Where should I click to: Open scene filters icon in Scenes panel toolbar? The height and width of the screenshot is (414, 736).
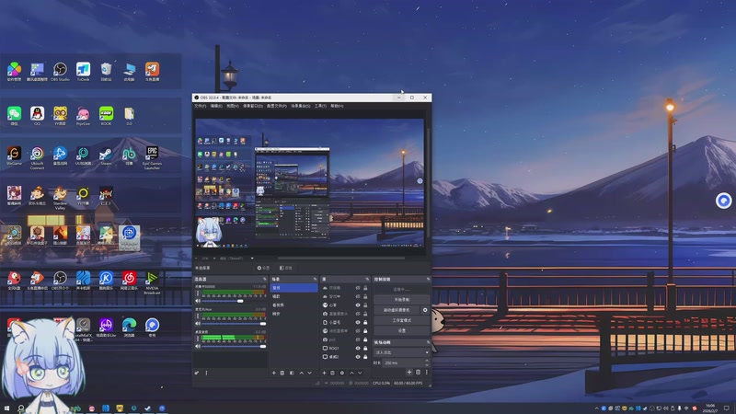(292, 373)
